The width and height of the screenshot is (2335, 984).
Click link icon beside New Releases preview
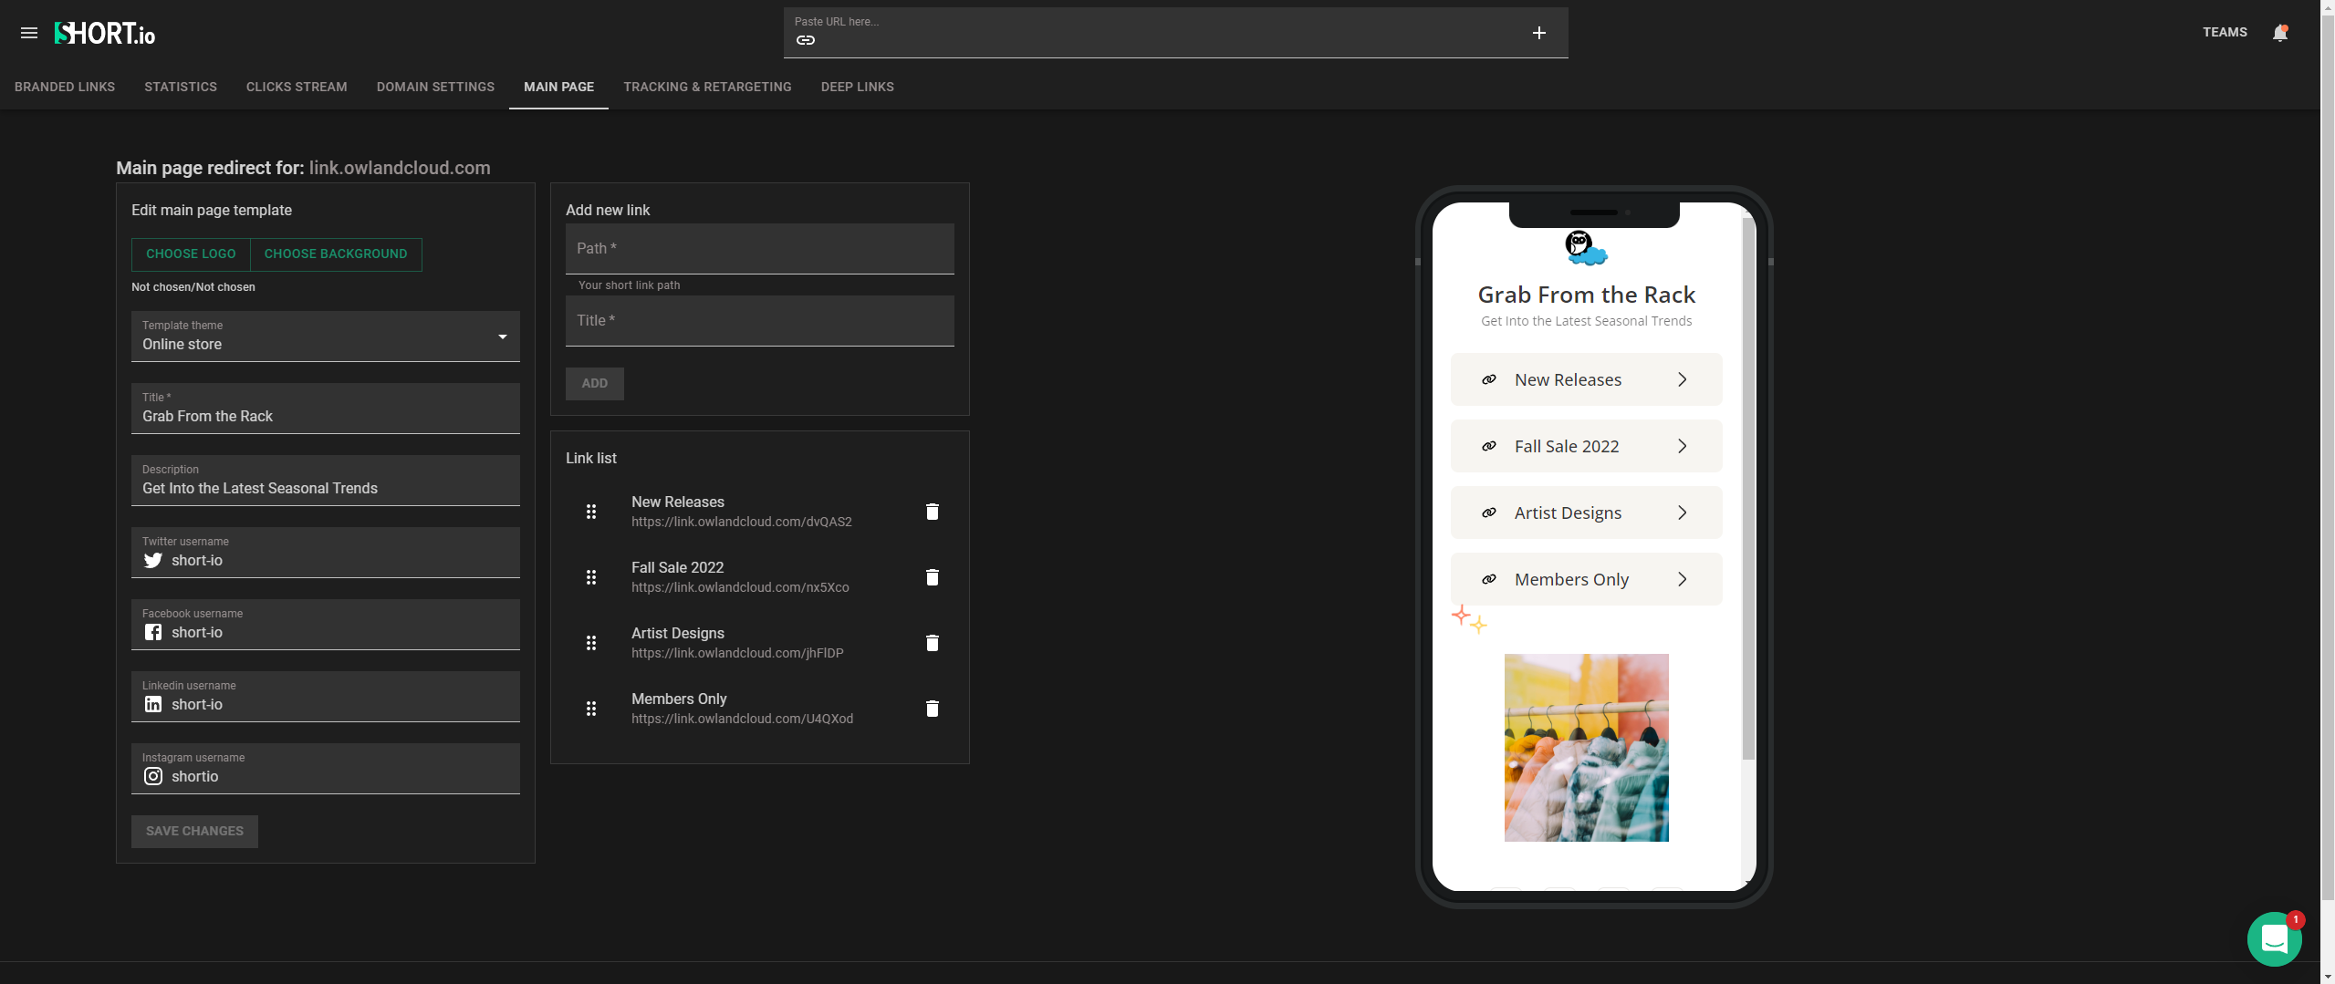1488,379
